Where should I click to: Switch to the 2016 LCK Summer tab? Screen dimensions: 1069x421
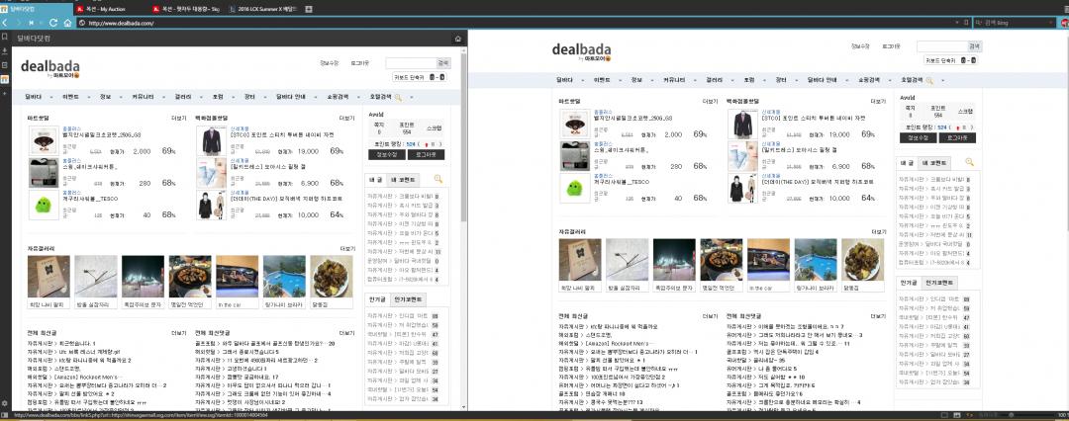tap(263, 8)
